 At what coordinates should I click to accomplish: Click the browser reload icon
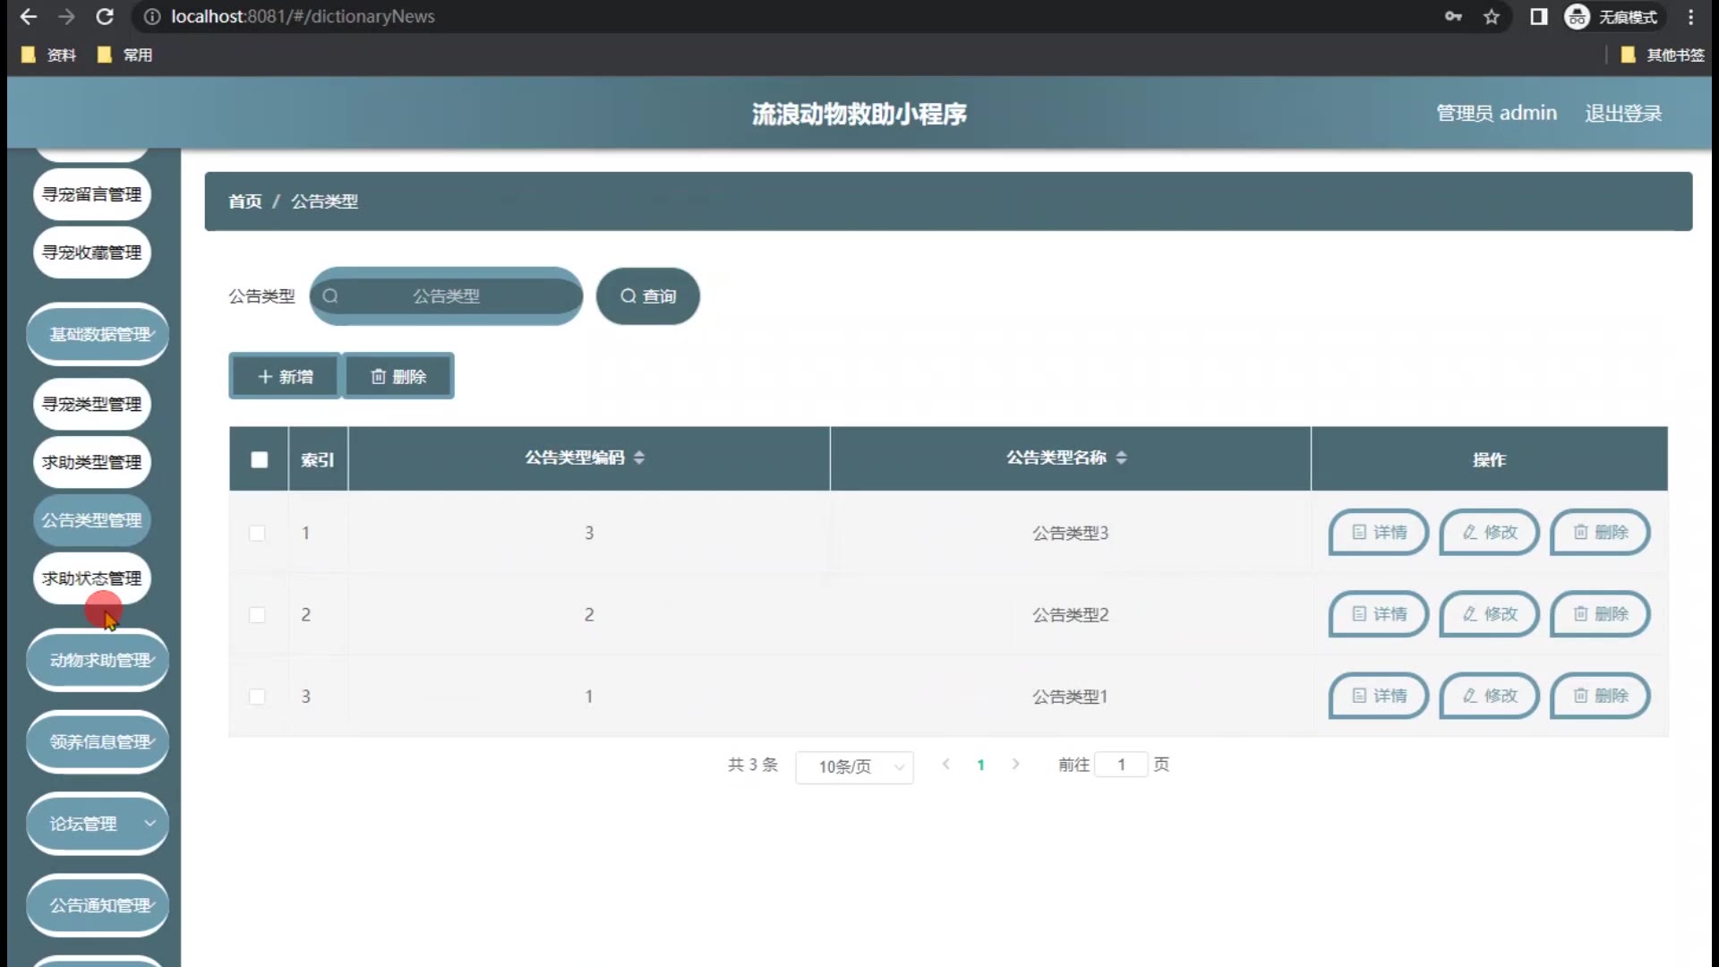tap(105, 16)
